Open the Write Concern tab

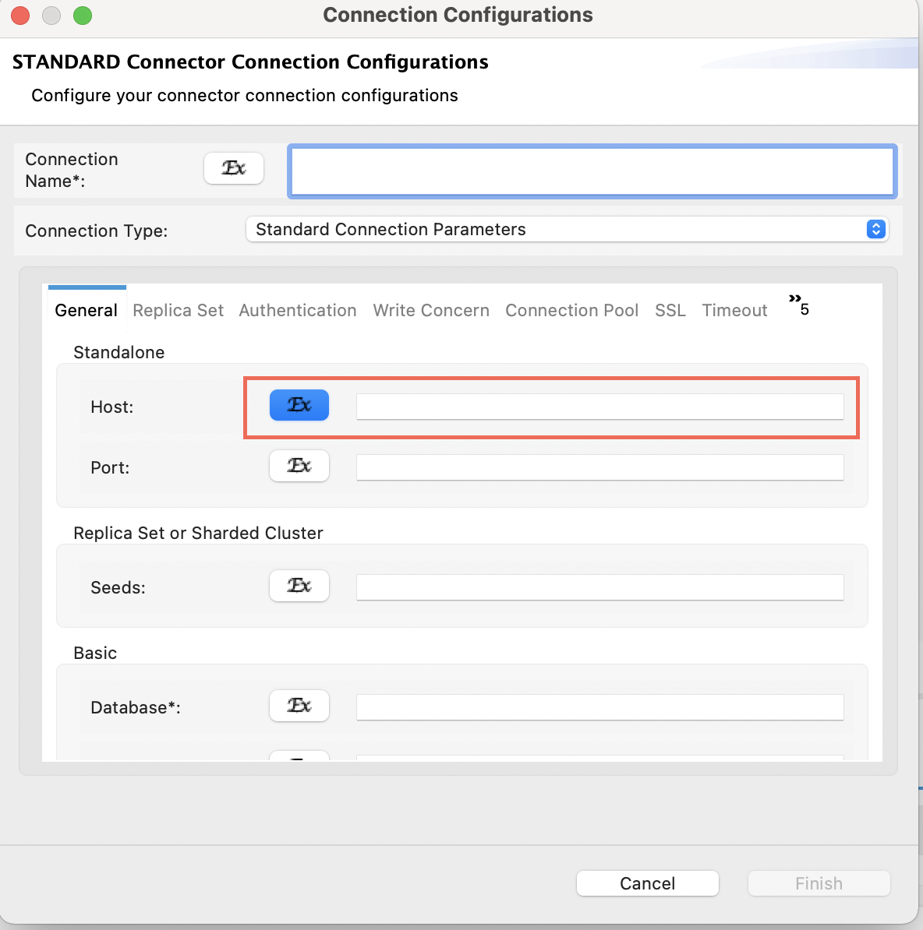tap(431, 310)
